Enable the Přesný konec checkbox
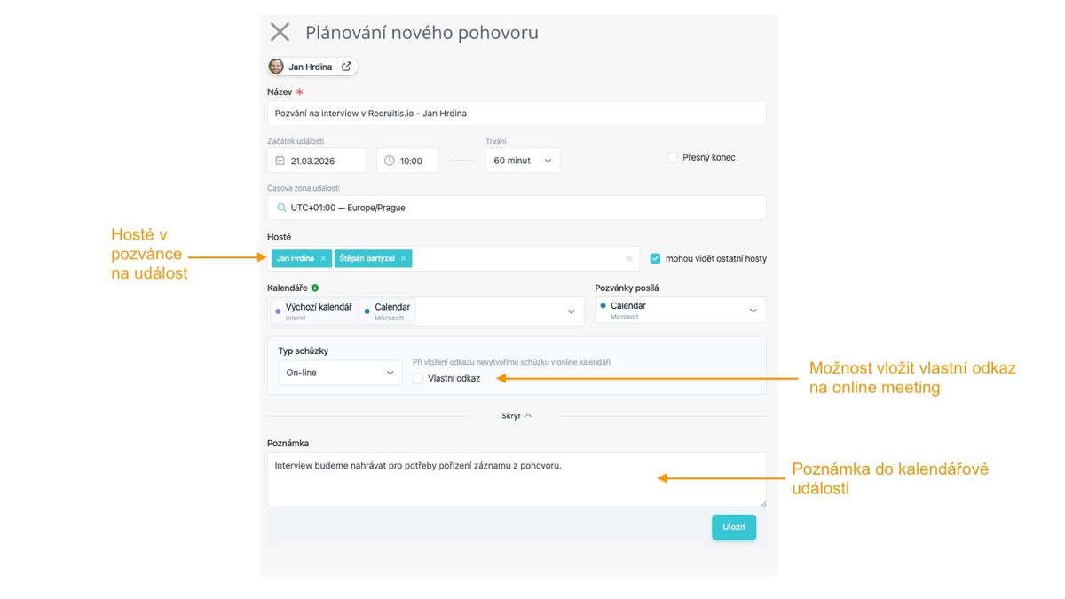1065x599 pixels. (x=673, y=157)
